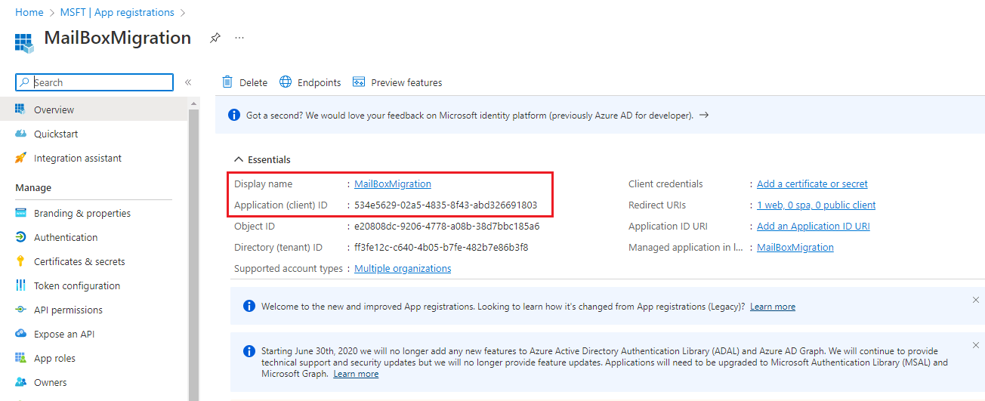Select Integration assistant menu item
985x401 pixels.
tap(77, 158)
